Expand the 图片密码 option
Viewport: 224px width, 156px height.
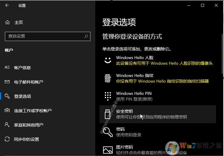click(x=158, y=150)
